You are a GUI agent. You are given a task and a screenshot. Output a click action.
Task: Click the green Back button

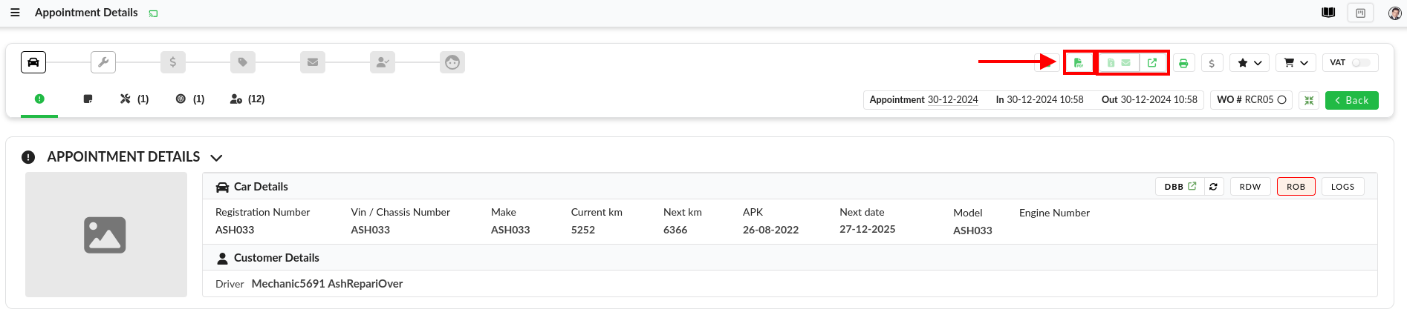pos(1351,100)
